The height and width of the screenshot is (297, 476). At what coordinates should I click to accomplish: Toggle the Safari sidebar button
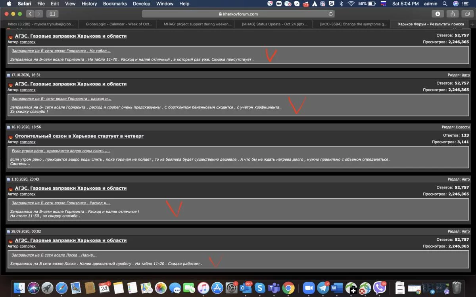tap(52, 14)
